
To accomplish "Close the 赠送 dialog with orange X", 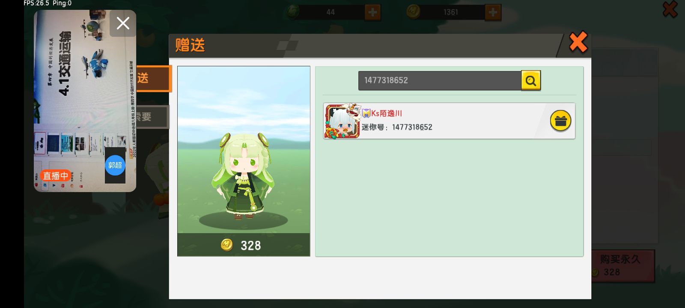I will pos(578,43).
